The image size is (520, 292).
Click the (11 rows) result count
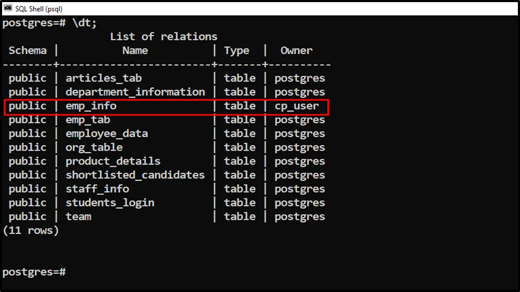click(31, 231)
